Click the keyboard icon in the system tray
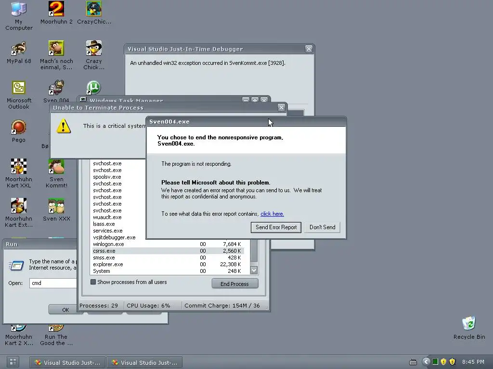This screenshot has width=493, height=369. pos(413,362)
